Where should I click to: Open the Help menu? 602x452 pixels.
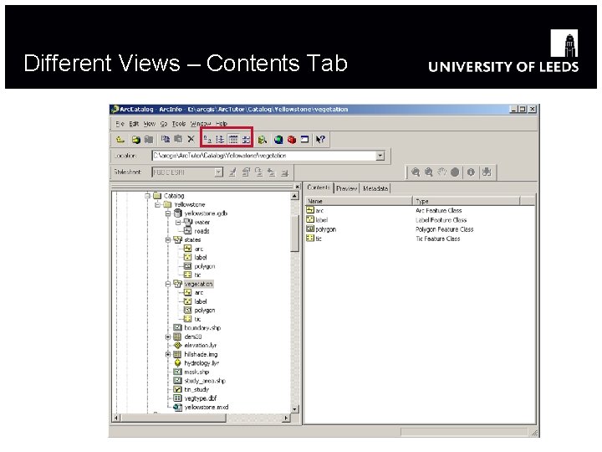222,124
